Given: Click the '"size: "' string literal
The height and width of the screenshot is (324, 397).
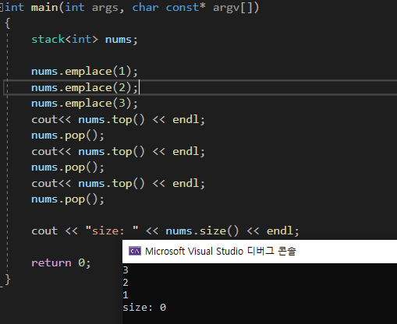Looking at the screenshot, I should (112, 231).
